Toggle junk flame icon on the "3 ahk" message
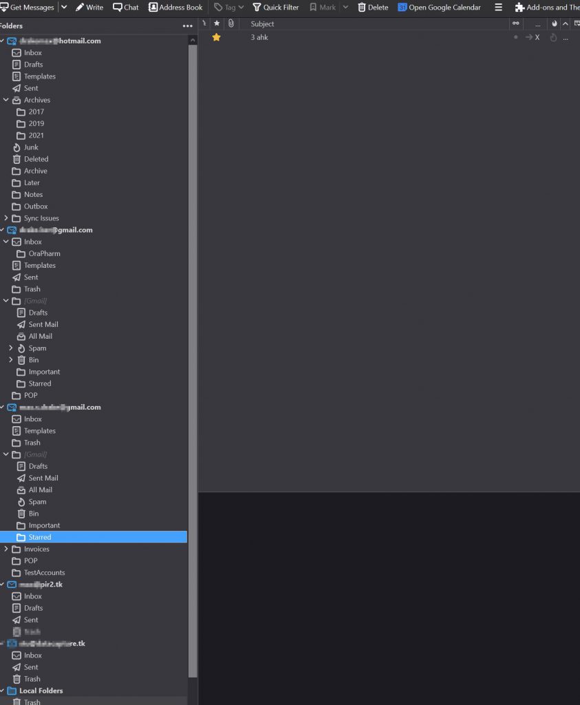580x705 pixels. click(553, 37)
